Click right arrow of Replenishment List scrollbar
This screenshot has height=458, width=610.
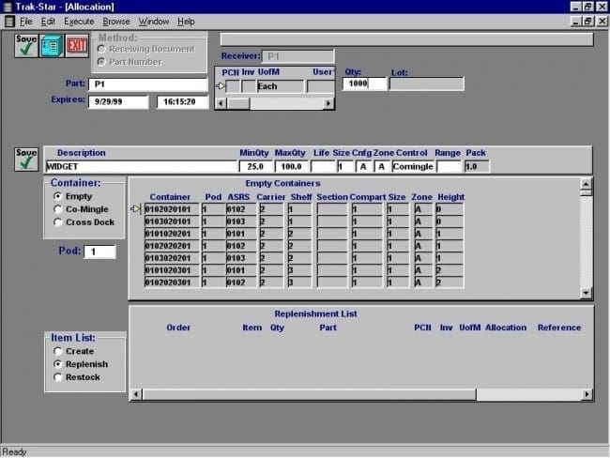(x=587, y=394)
